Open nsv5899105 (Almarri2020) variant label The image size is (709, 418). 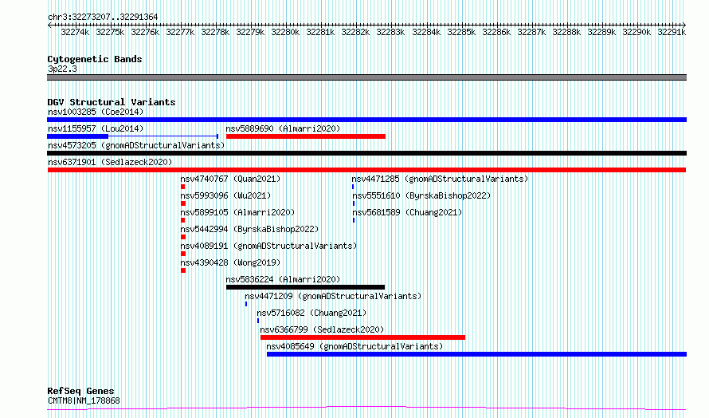pos(237,212)
